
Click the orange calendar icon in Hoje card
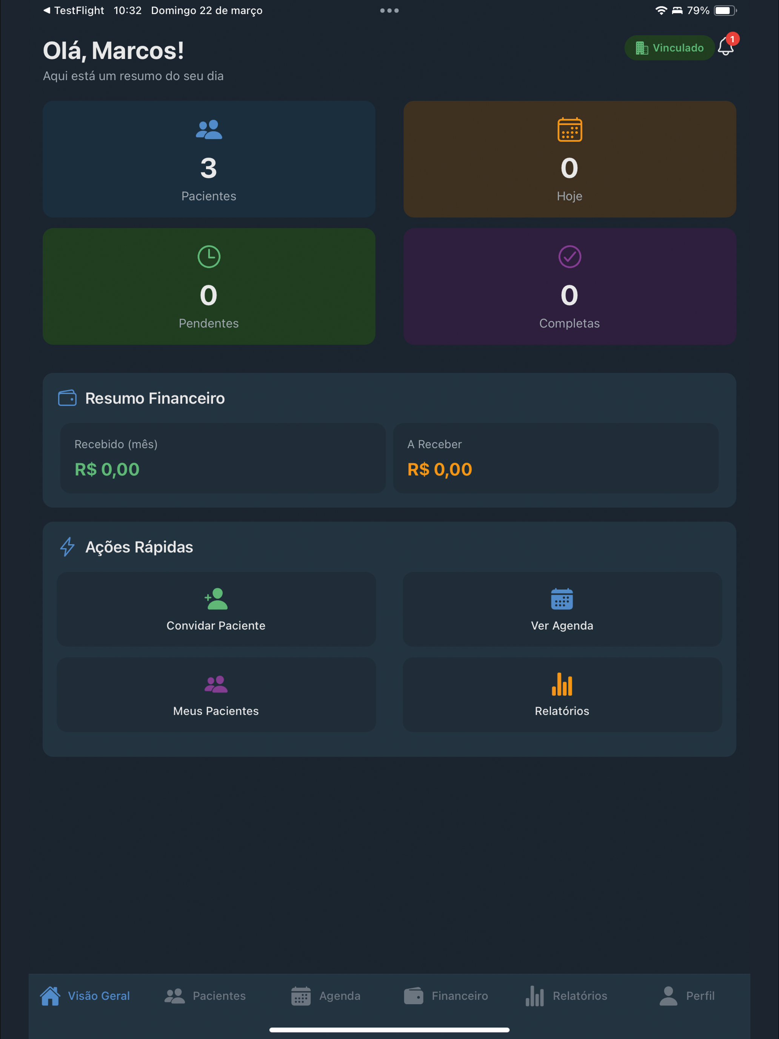570,129
